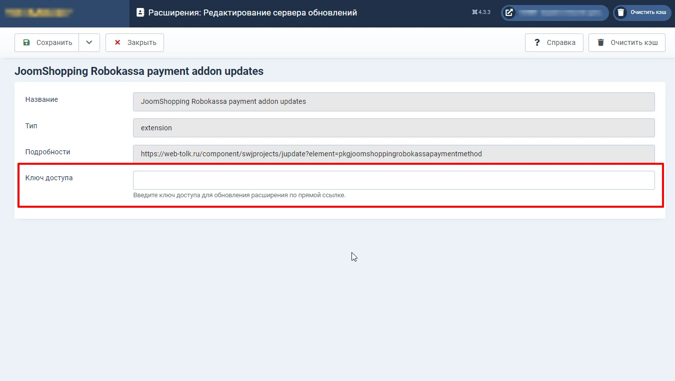Click the JoomShopping Robokassa heading
The image size is (675, 381).
point(139,71)
